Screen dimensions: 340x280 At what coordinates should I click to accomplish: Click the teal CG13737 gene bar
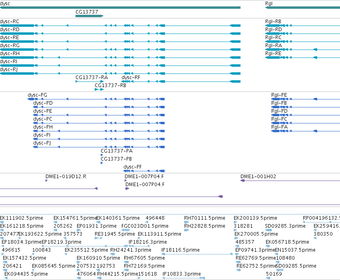89,16
